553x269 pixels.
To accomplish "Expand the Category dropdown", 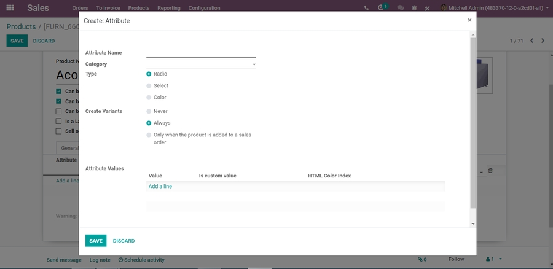I will 254,64.
